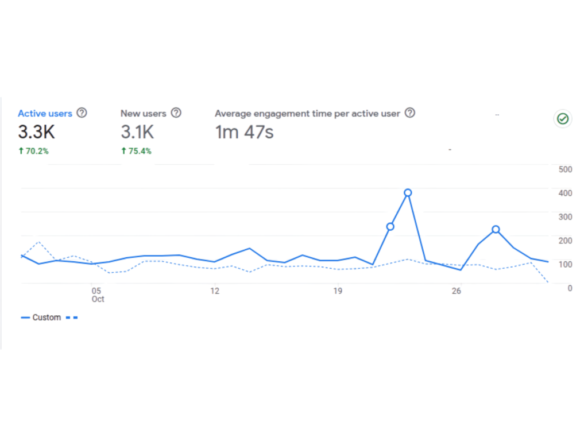Toggle the dashed comparison line legend

click(72, 318)
